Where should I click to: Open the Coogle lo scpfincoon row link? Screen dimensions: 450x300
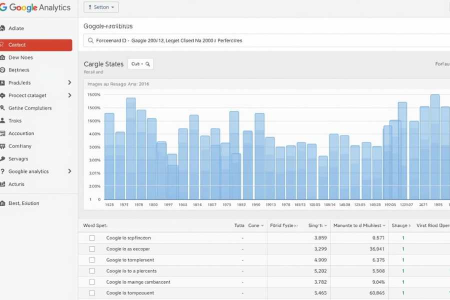(128, 237)
